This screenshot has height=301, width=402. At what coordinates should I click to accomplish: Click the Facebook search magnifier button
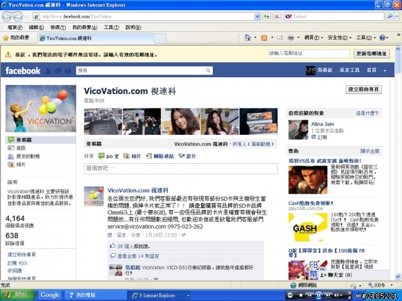click(208, 70)
